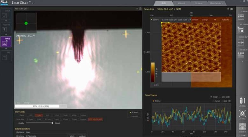Expand the Z Servo channels dropdown
248x137 pixels.
coord(134,112)
